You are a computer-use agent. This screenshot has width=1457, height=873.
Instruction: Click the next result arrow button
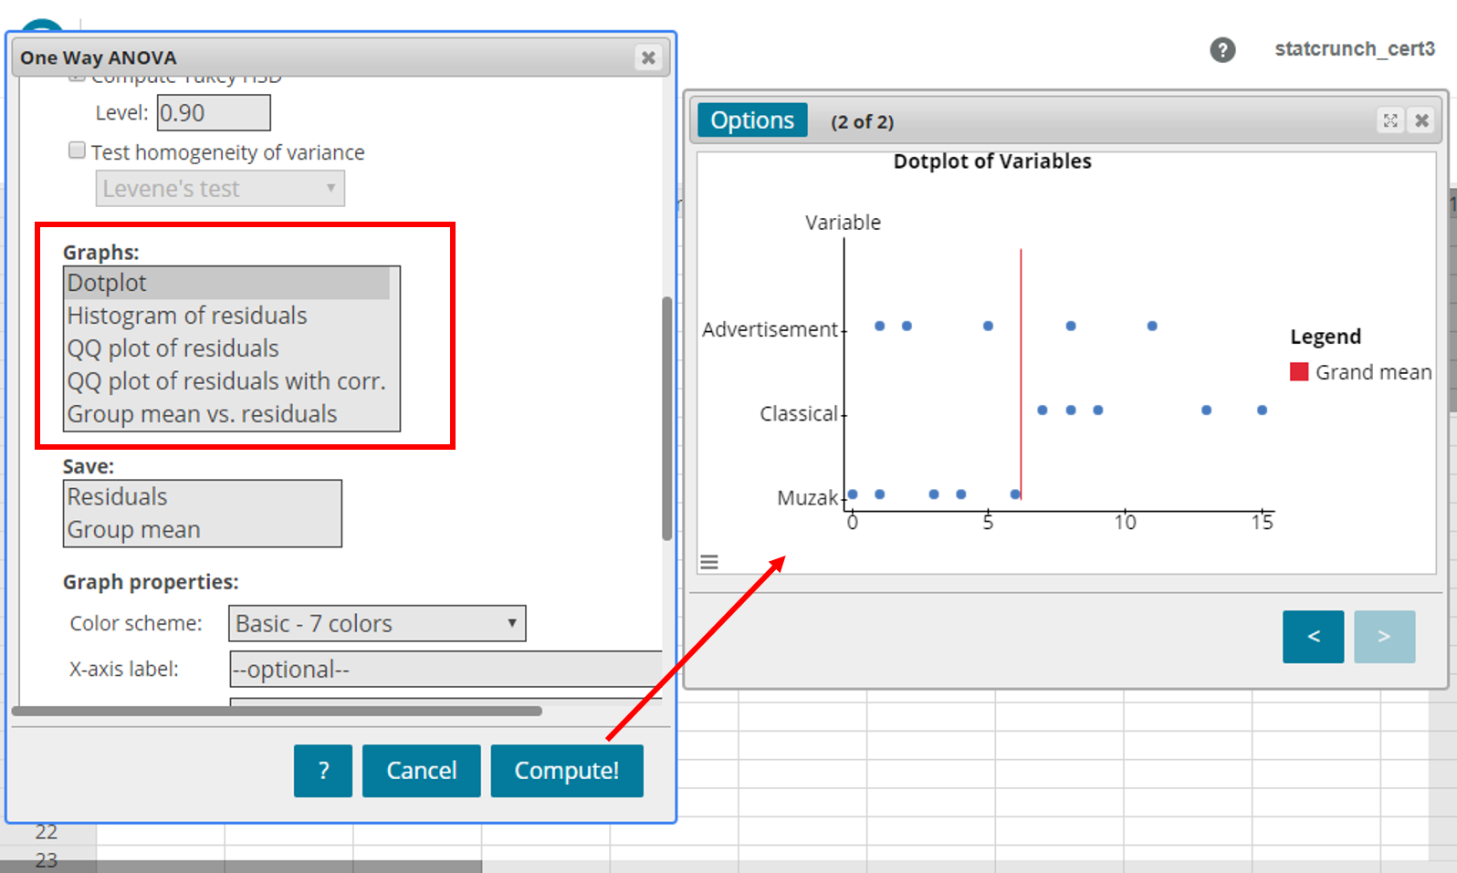1384,636
